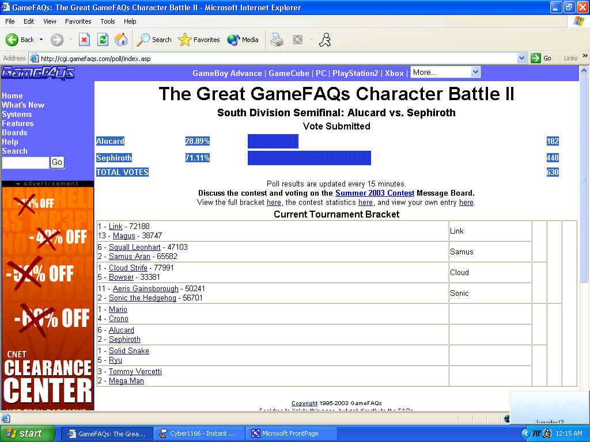Screen dimensions: 590x442
Task: Click the page icon in the address bar
Action: 34,58
